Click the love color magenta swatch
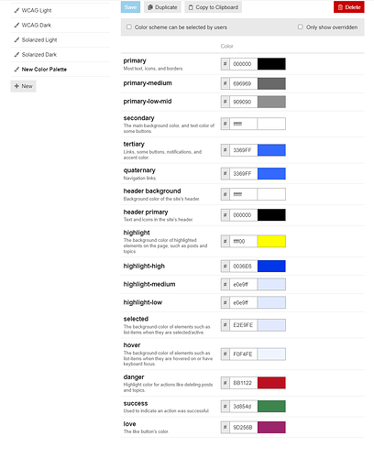This screenshot has height=458, width=374. pos(271,428)
